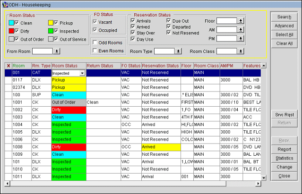302x194 pixels.
Task: Click the ODH Housekeeping title bar icon
Action: tap(5, 4)
